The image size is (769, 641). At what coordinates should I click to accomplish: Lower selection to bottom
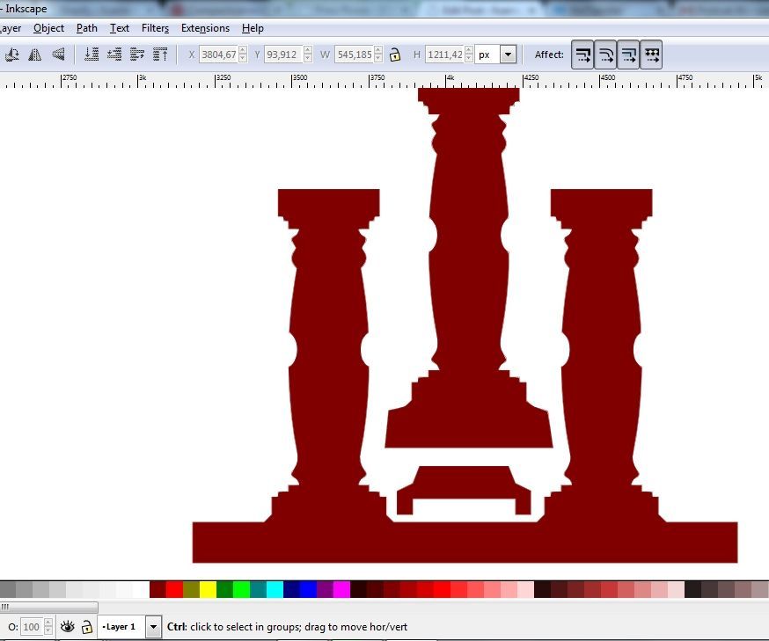point(92,55)
